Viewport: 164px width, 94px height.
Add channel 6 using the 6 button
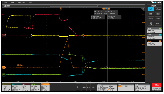[x=78, y=87]
